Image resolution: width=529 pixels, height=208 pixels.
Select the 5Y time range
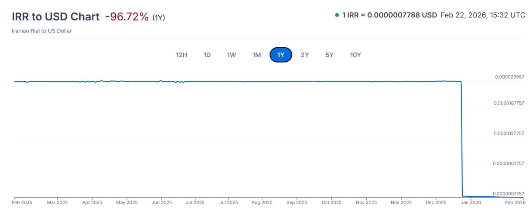pos(329,55)
